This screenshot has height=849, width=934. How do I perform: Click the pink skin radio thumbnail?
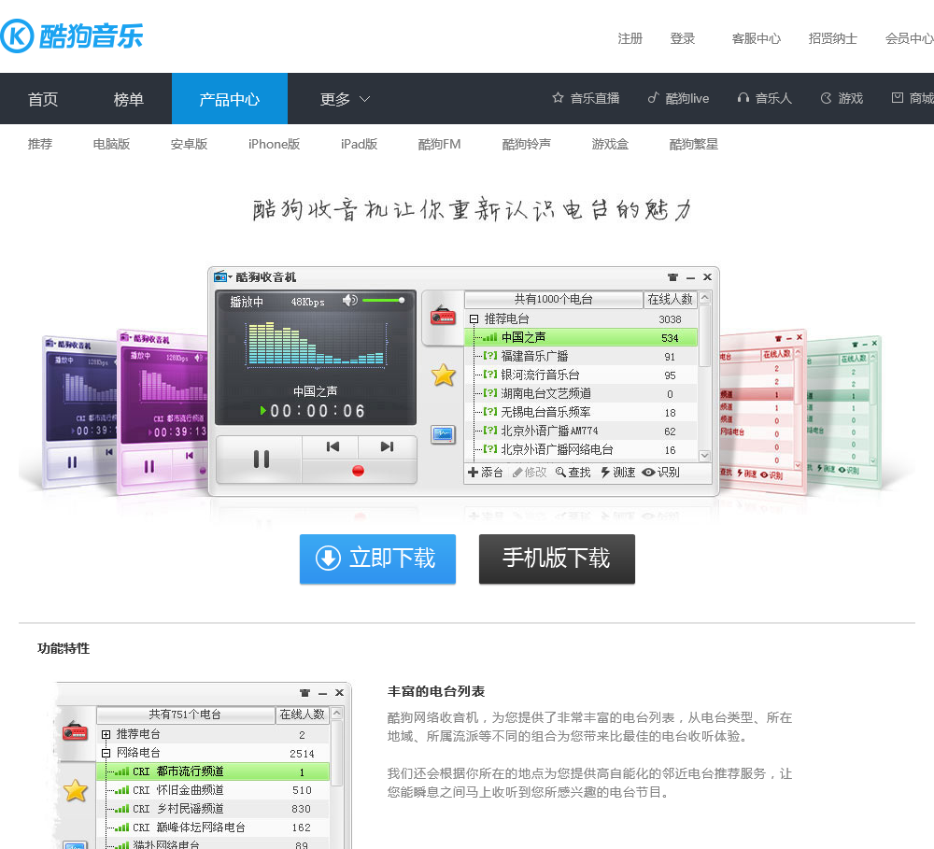pos(762,411)
